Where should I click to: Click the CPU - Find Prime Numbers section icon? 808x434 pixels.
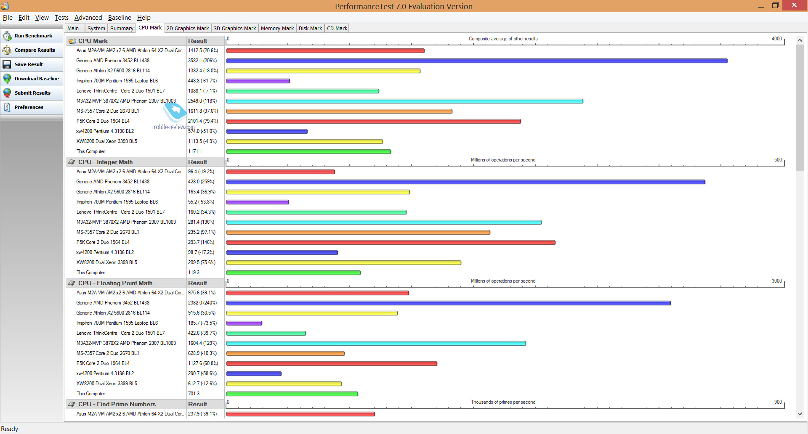(72, 404)
